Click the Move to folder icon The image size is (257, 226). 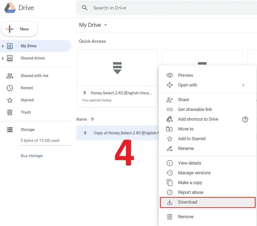click(169, 129)
